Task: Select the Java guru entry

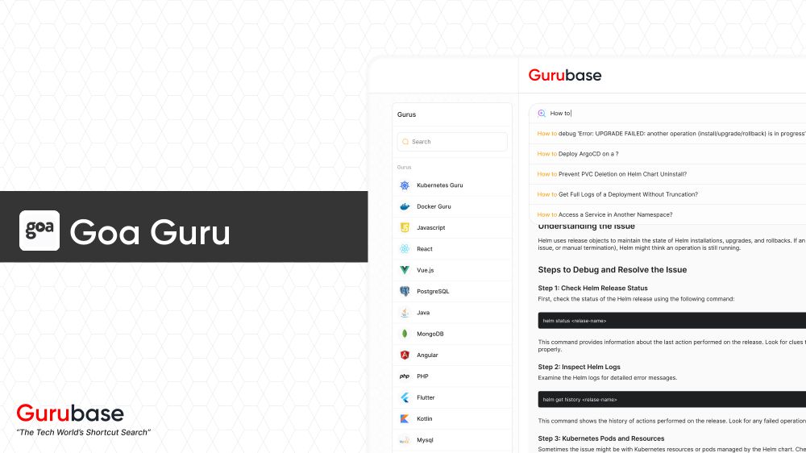Action: point(452,312)
